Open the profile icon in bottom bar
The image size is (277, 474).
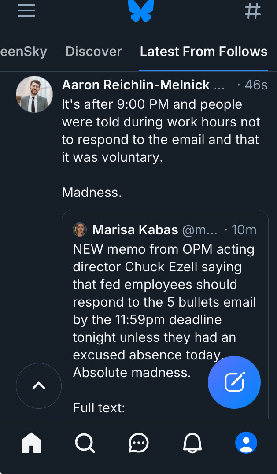pyautogui.click(x=246, y=443)
